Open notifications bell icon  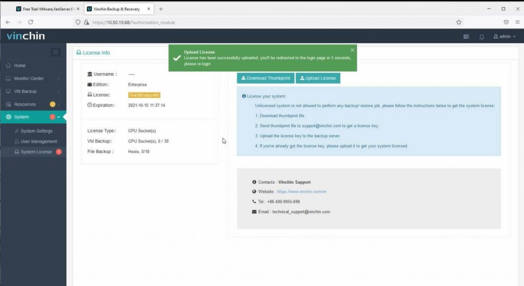pos(482,37)
